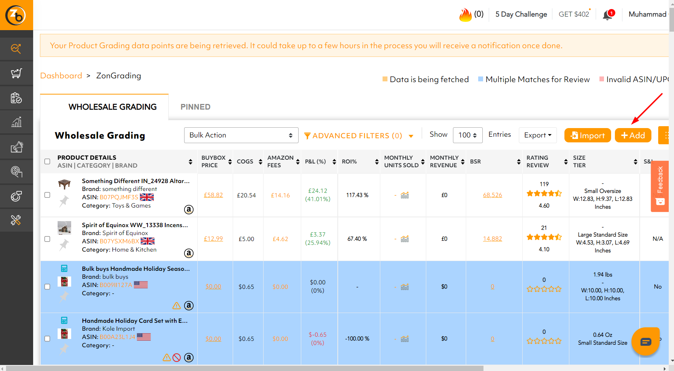Go to the Dashboard breadcrumb

(x=61, y=76)
